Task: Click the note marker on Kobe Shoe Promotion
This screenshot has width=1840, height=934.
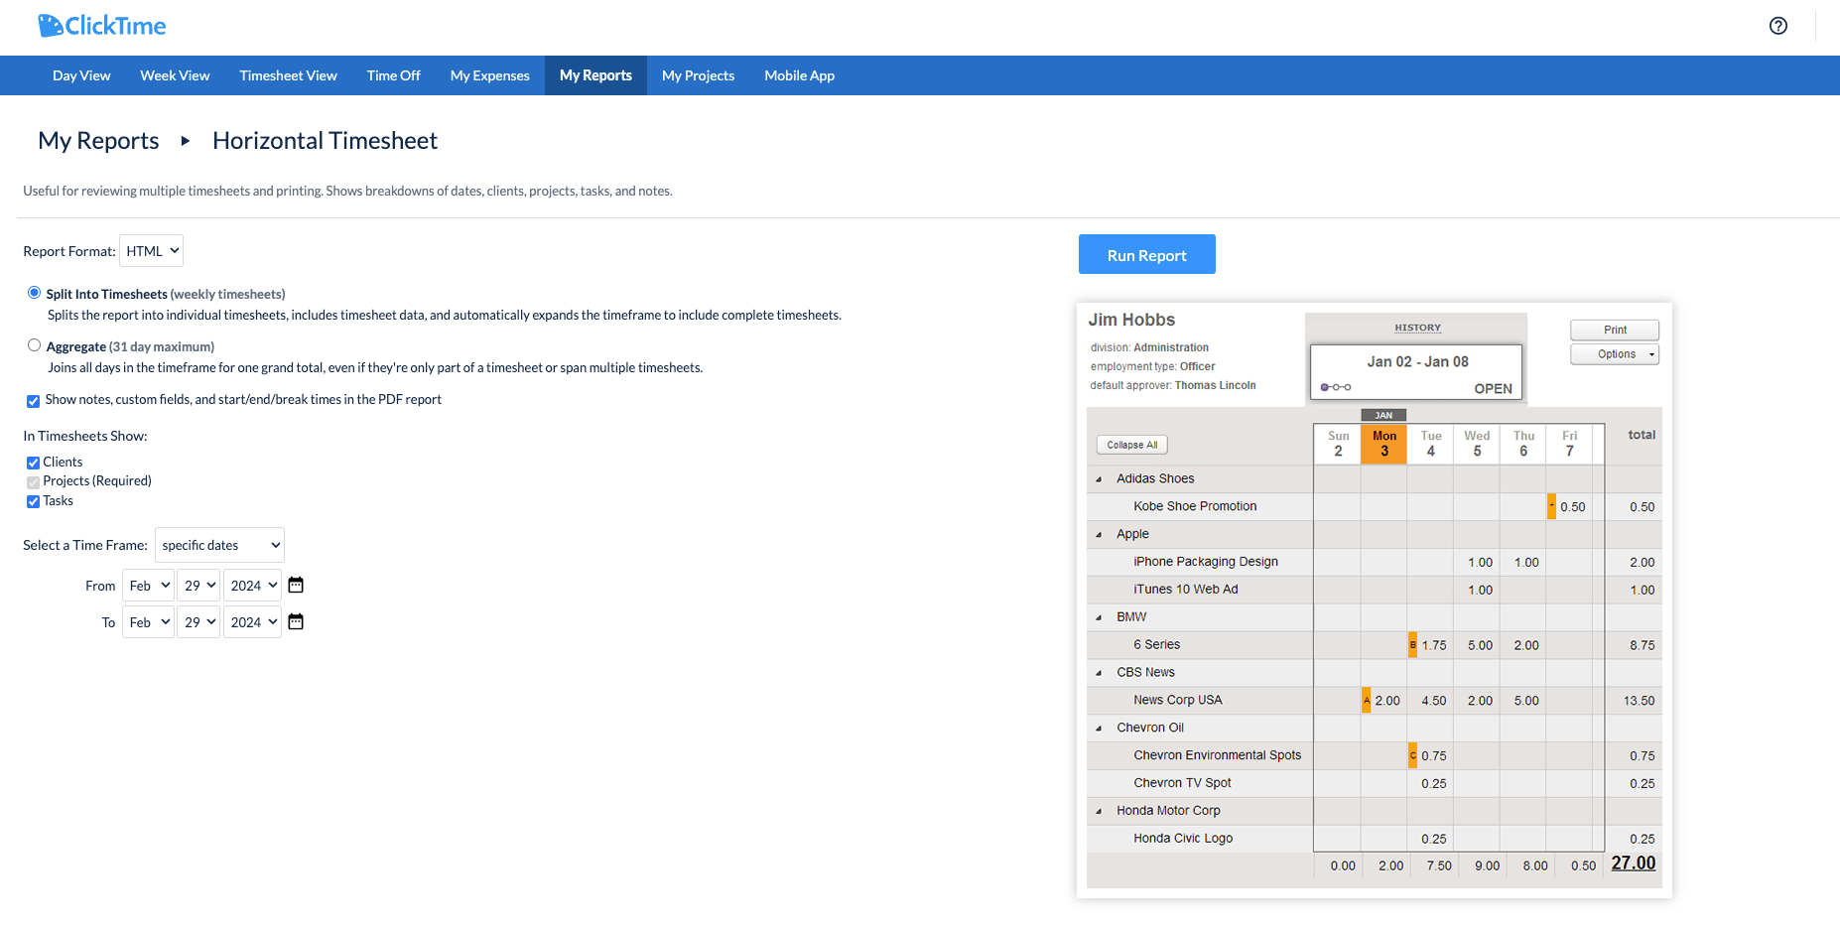Action: [x=1551, y=506]
